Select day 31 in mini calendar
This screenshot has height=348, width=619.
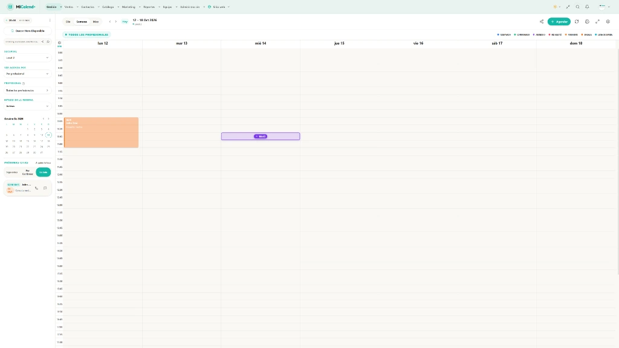pyautogui.click(x=42, y=152)
